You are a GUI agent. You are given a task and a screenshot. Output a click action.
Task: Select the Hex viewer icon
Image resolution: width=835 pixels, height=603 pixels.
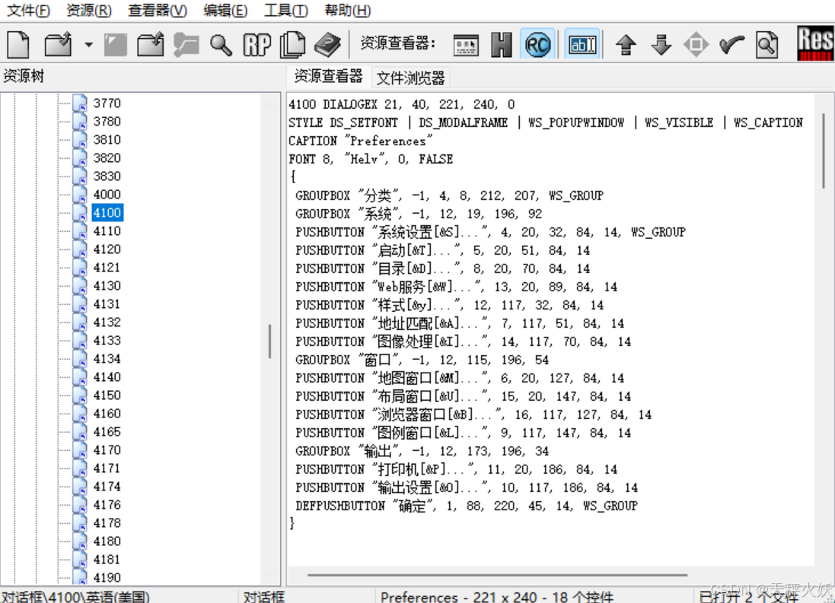coord(502,44)
